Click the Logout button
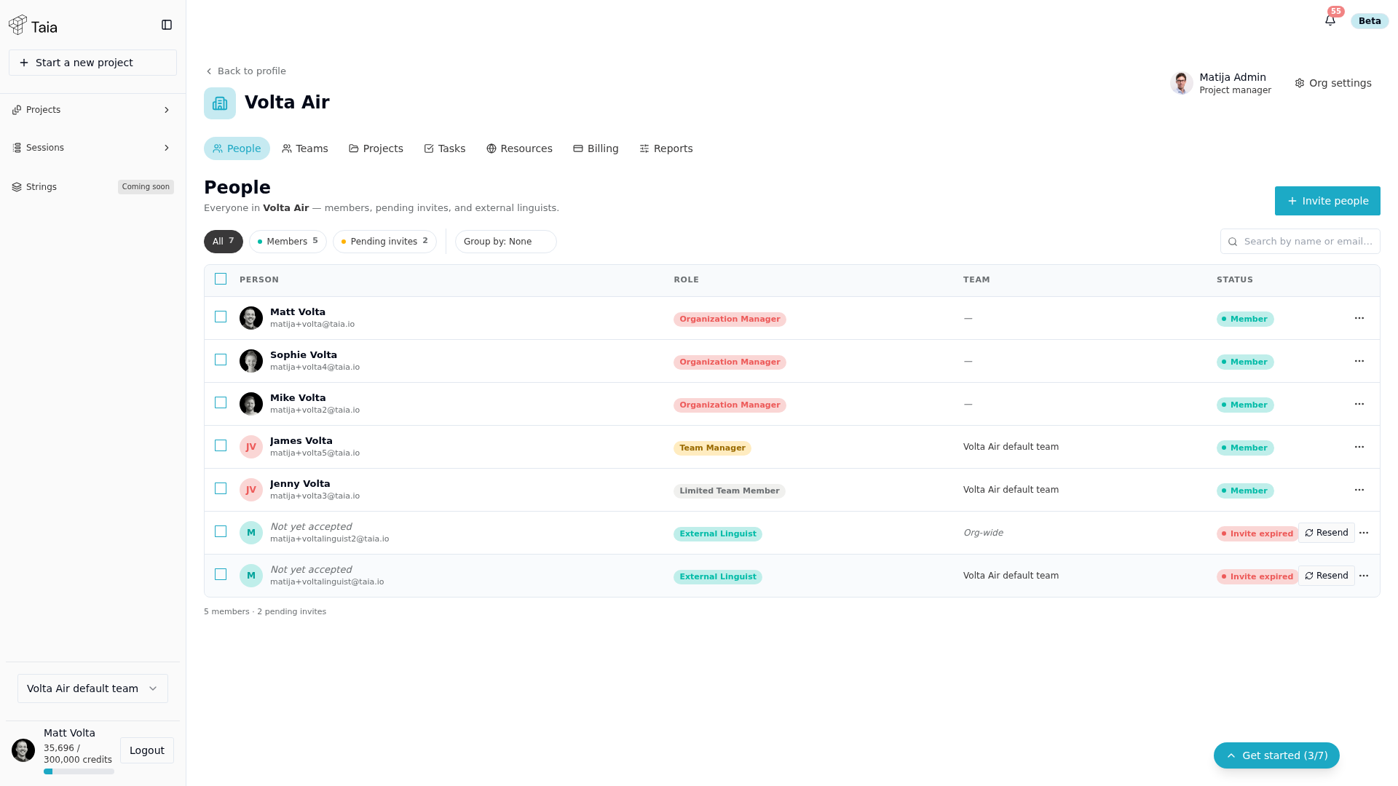Screen dimensions: 1398x786 147,750
